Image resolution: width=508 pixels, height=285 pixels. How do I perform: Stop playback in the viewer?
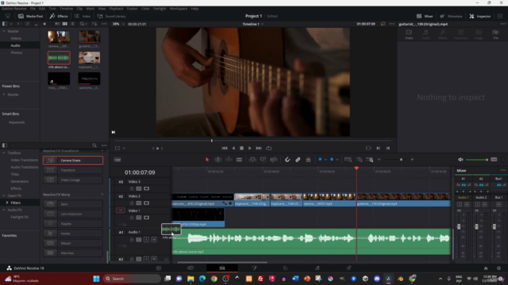[241, 148]
